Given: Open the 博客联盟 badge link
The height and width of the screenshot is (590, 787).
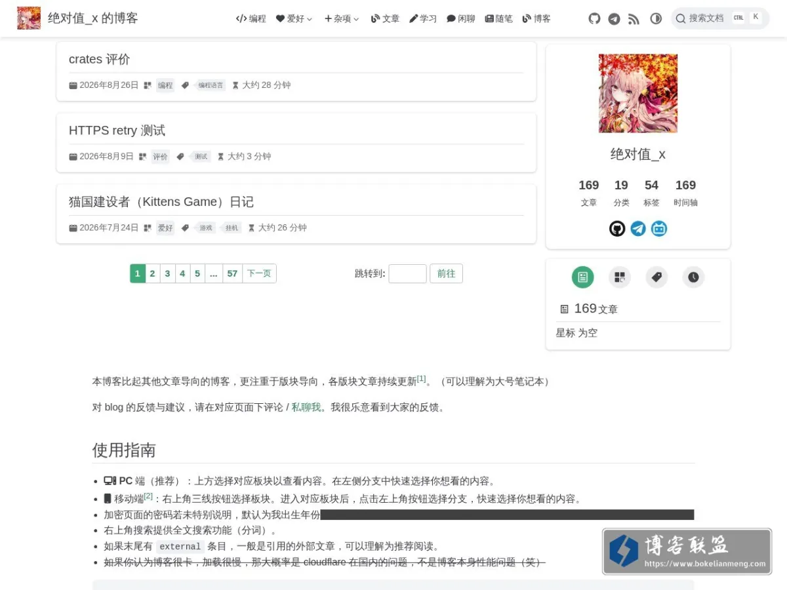Looking at the screenshot, I should (x=687, y=551).
